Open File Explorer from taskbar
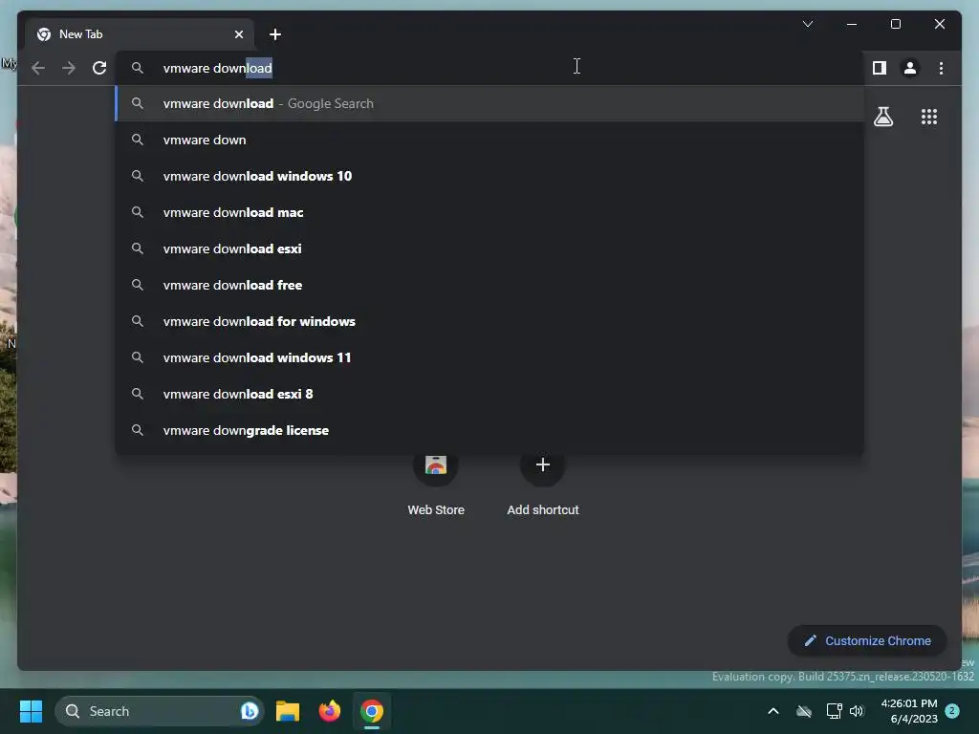The image size is (979, 734). 288,711
